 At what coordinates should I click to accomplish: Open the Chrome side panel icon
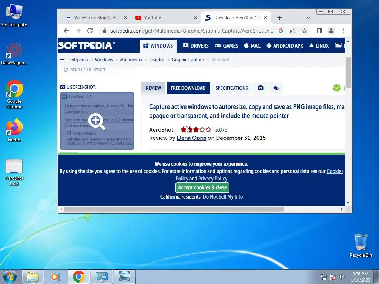tap(319, 31)
